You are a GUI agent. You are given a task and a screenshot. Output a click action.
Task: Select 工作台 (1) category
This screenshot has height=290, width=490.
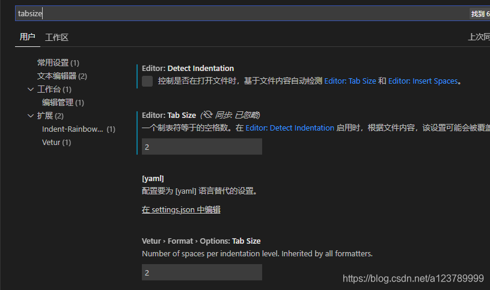pyautogui.click(x=54, y=90)
